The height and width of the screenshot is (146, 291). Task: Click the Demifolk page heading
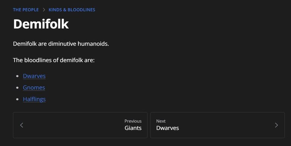[x=41, y=24]
